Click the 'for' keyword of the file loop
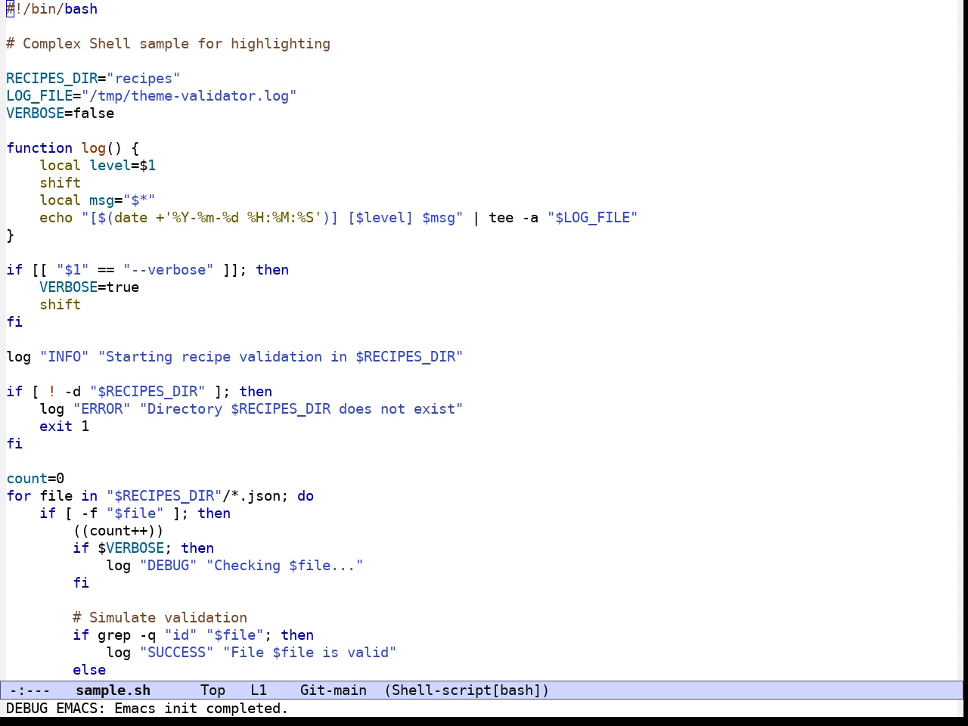 tap(19, 496)
